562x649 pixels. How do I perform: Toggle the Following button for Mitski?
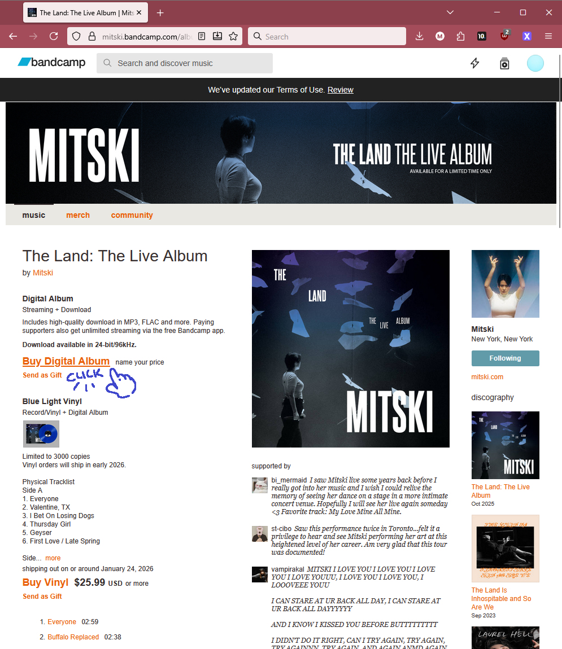pos(506,358)
